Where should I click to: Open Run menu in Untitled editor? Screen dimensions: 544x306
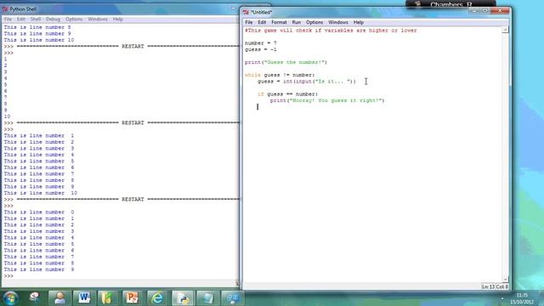click(297, 22)
